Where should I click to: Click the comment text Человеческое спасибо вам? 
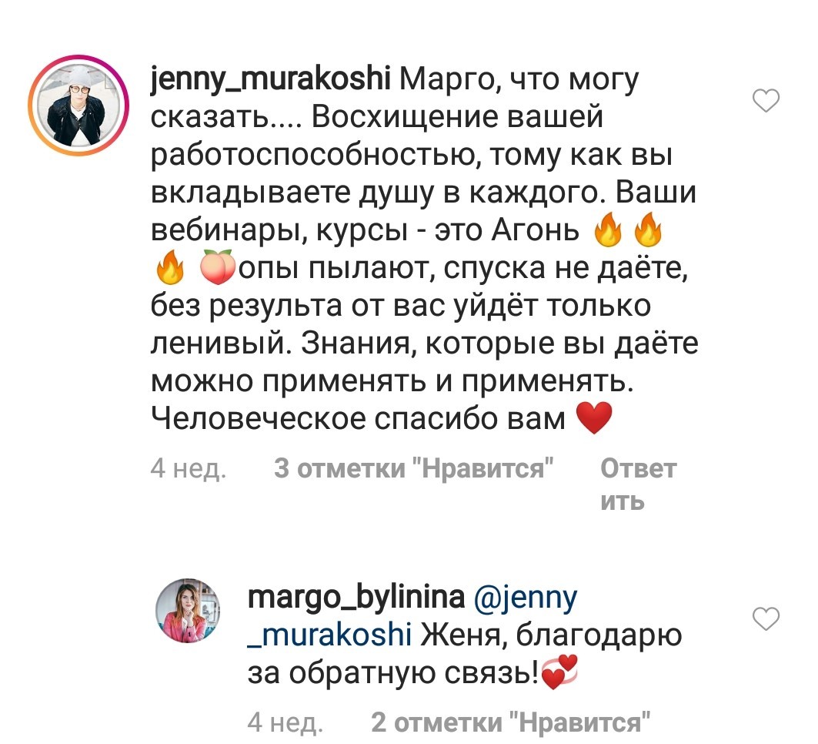coord(358,418)
